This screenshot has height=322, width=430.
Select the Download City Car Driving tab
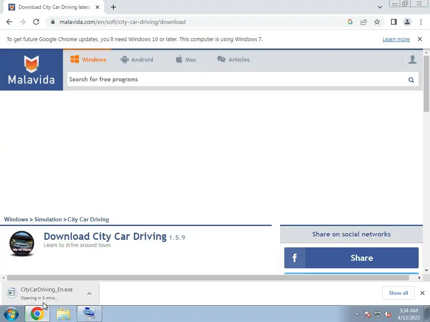click(54, 7)
